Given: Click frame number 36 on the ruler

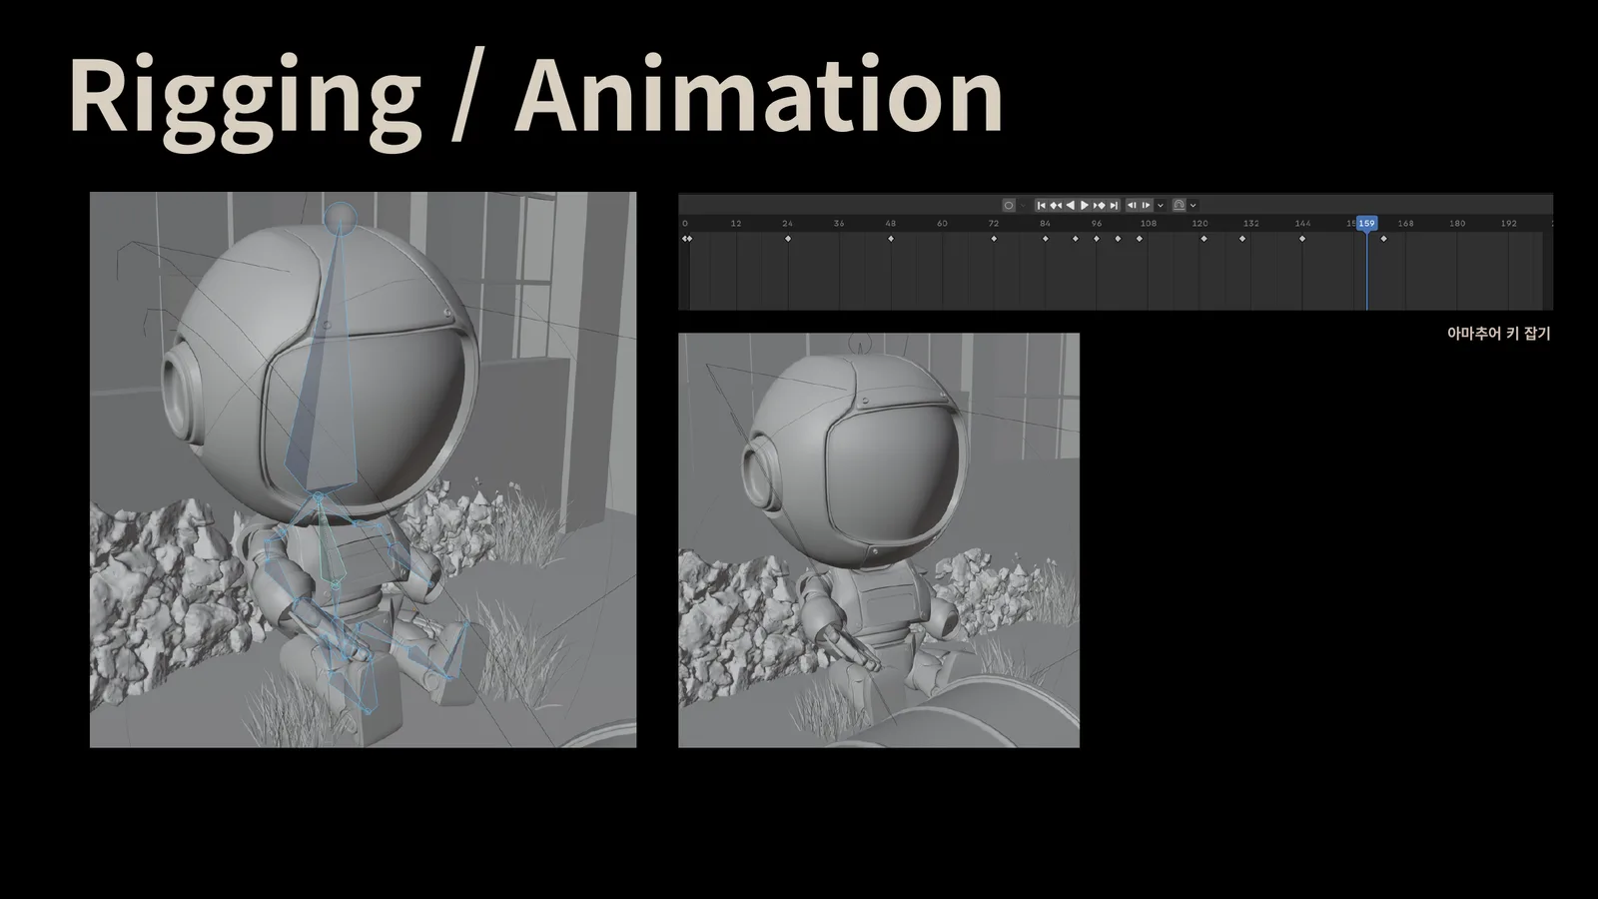Looking at the screenshot, I should point(839,224).
